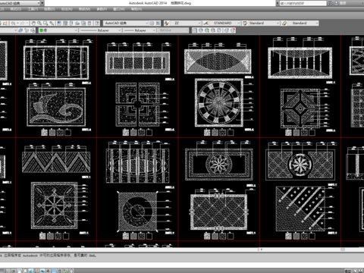Open the Draw (D) menu
Screen dimensions: 364x273
(x=49, y=9)
